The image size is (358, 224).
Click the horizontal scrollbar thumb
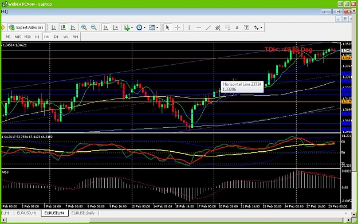[216, 220]
